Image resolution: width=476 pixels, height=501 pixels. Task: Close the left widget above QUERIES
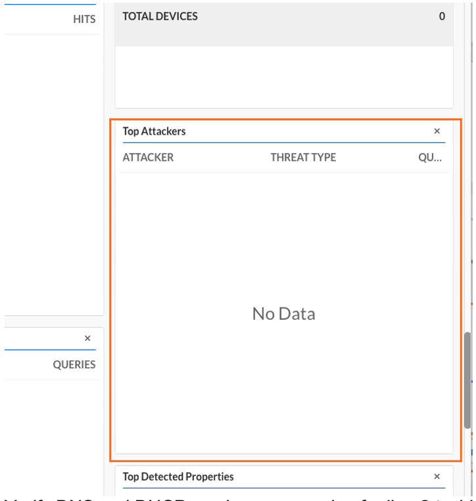point(87,338)
